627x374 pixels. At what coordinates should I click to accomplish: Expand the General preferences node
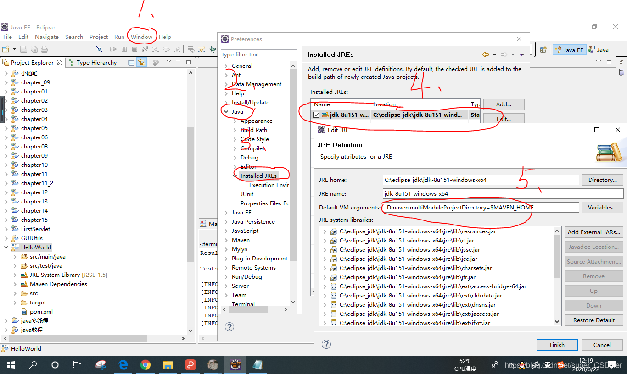226,66
